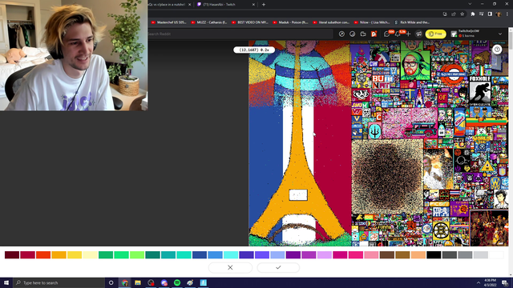The height and width of the screenshot is (288, 513).
Task: Select the lime light-green swatch
Action: [137, 254]
